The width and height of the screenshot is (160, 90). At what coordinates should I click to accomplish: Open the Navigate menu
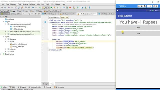click(x=13, y=4)
